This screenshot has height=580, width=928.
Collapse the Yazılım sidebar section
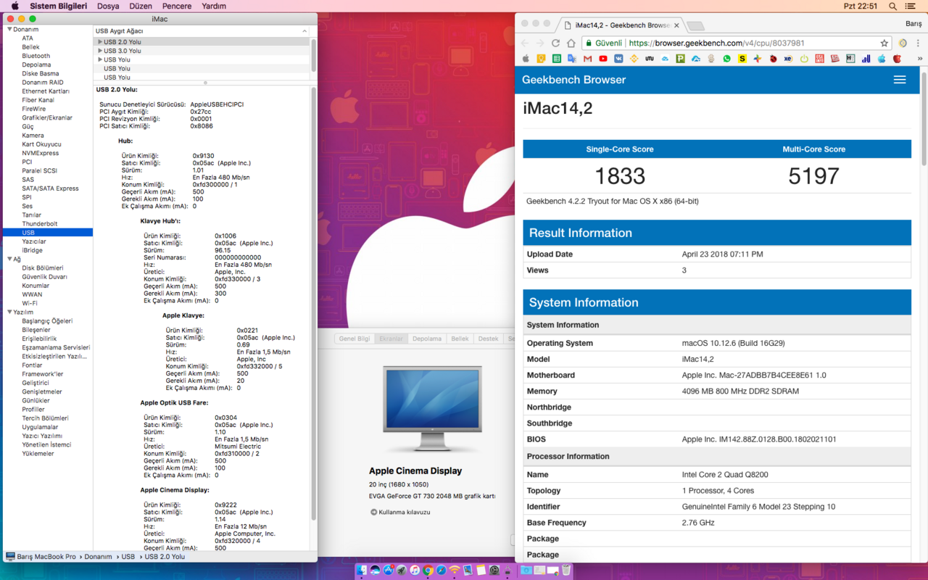point(9,312)
